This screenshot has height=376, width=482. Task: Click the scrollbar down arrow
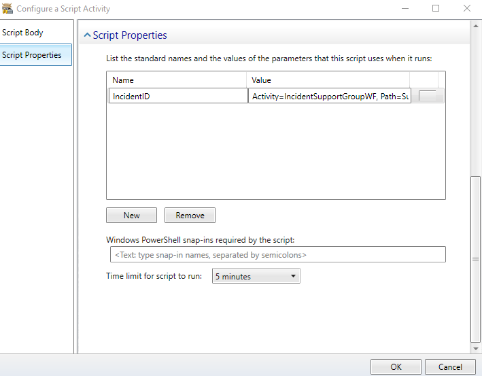pos(476,349)
